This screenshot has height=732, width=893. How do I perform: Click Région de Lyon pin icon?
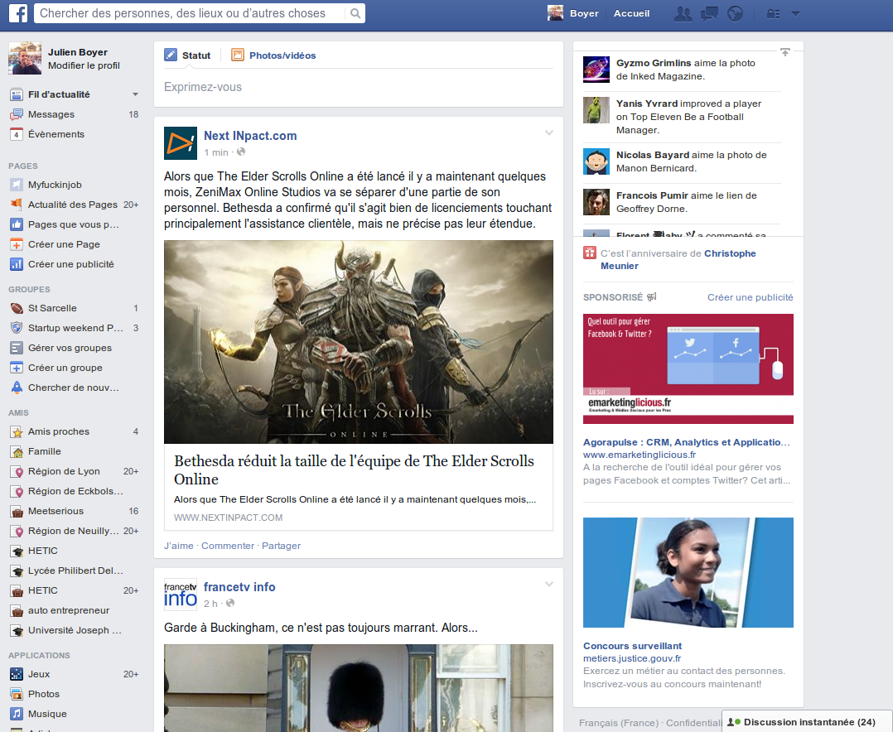17,471
